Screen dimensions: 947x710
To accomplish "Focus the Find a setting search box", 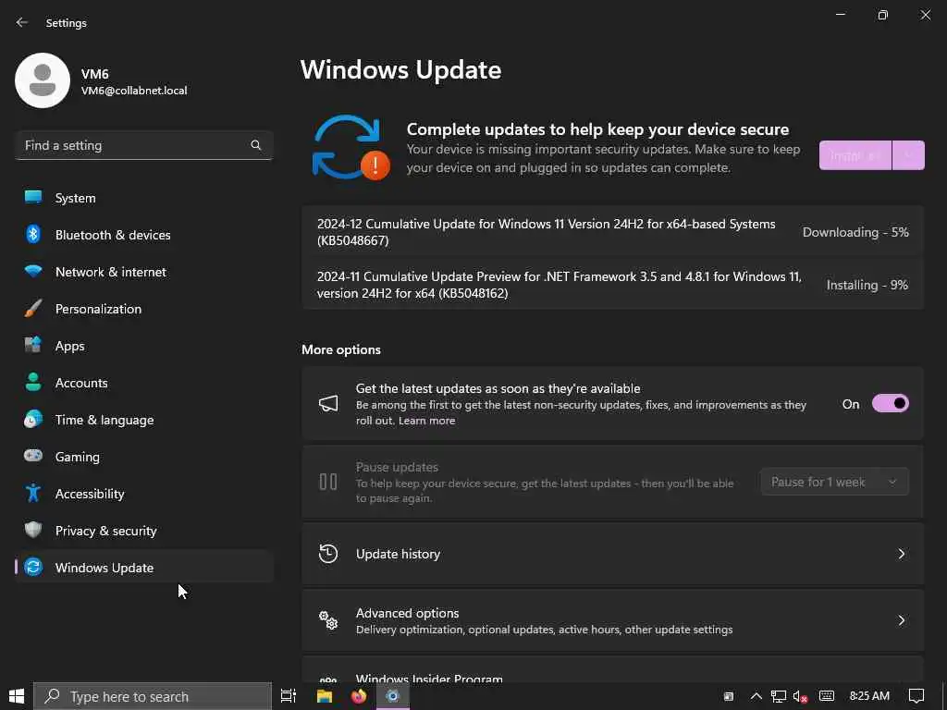I will (x=143, y=145).
